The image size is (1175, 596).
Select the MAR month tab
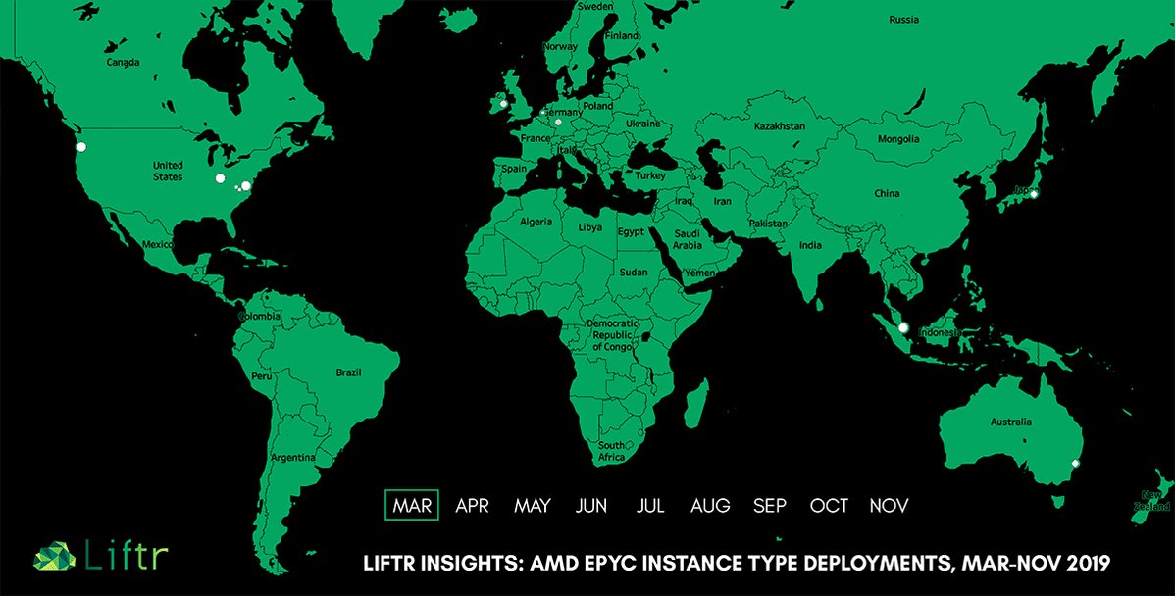coord(411,506)
